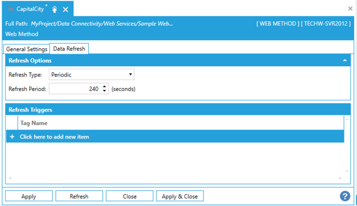Viewport: 357px width, 206px height.
Task: Collapse the Refresh Options section
Action: coord(344,60)
